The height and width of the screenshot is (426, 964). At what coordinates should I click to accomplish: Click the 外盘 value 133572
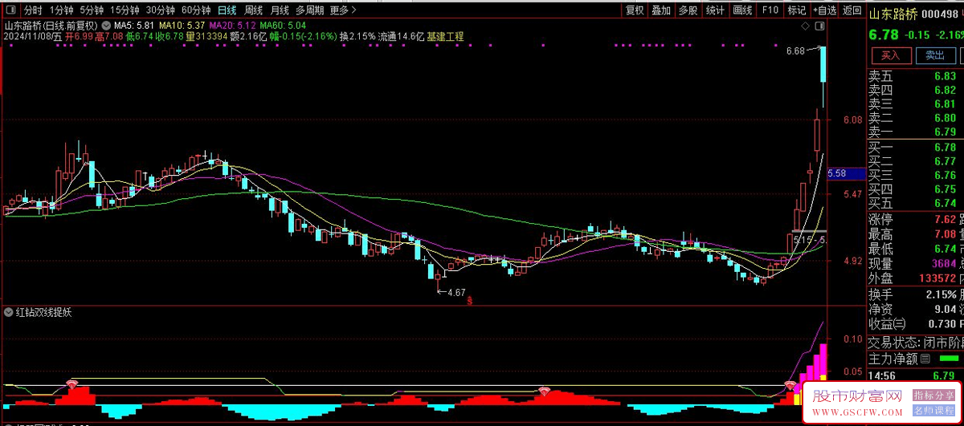[937, 278]
